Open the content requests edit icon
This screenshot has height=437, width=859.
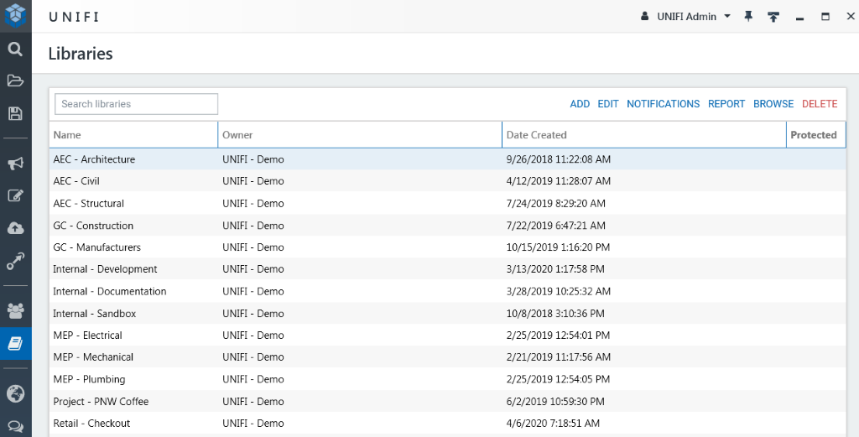tap(15, 195)
